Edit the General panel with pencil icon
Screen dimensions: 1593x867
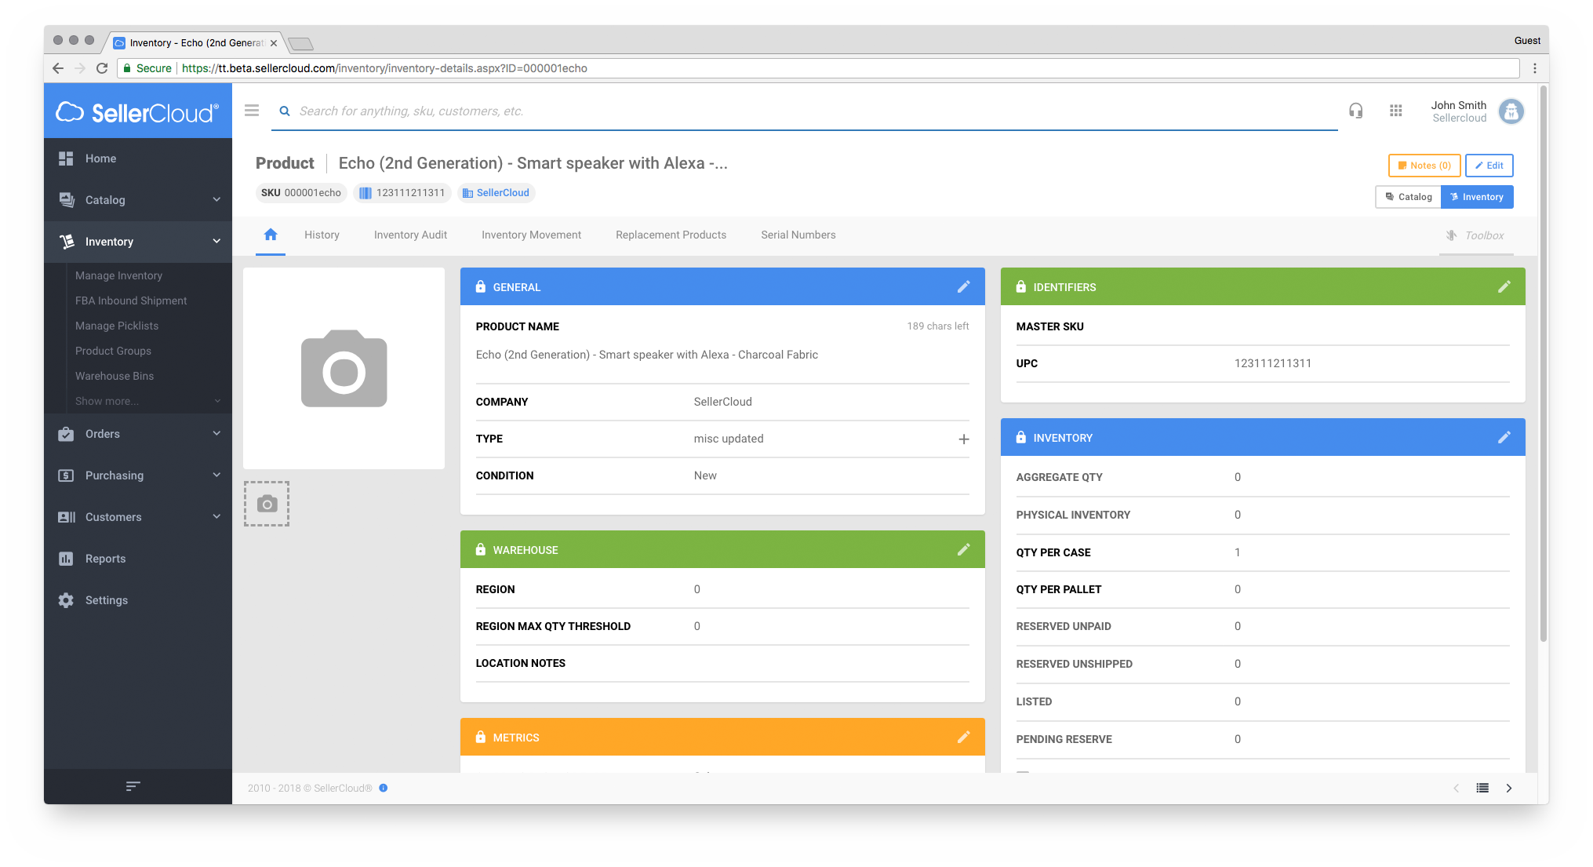(964, 286)
